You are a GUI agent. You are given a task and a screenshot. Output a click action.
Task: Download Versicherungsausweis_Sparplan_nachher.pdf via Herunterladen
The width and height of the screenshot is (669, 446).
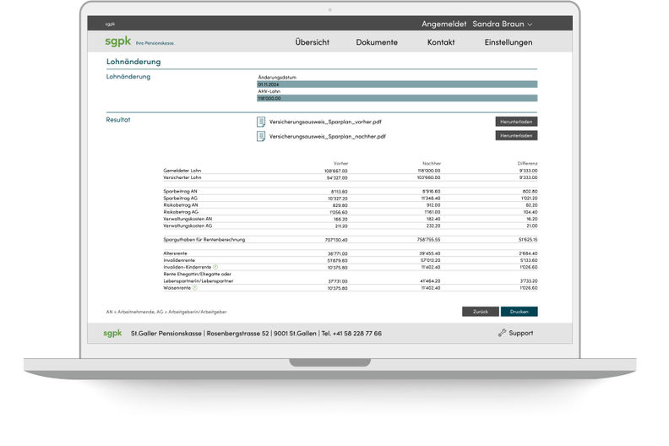point(516,136)
